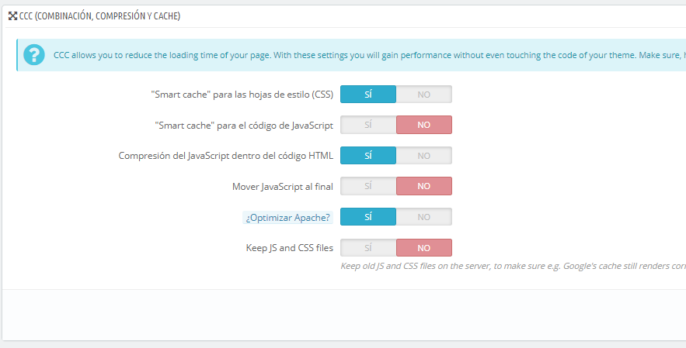Image resolution: width=686 pixels, height=348 pixels.
Task: Select NO for Smart cache JavaScript
Action: [x=423, y=125]
